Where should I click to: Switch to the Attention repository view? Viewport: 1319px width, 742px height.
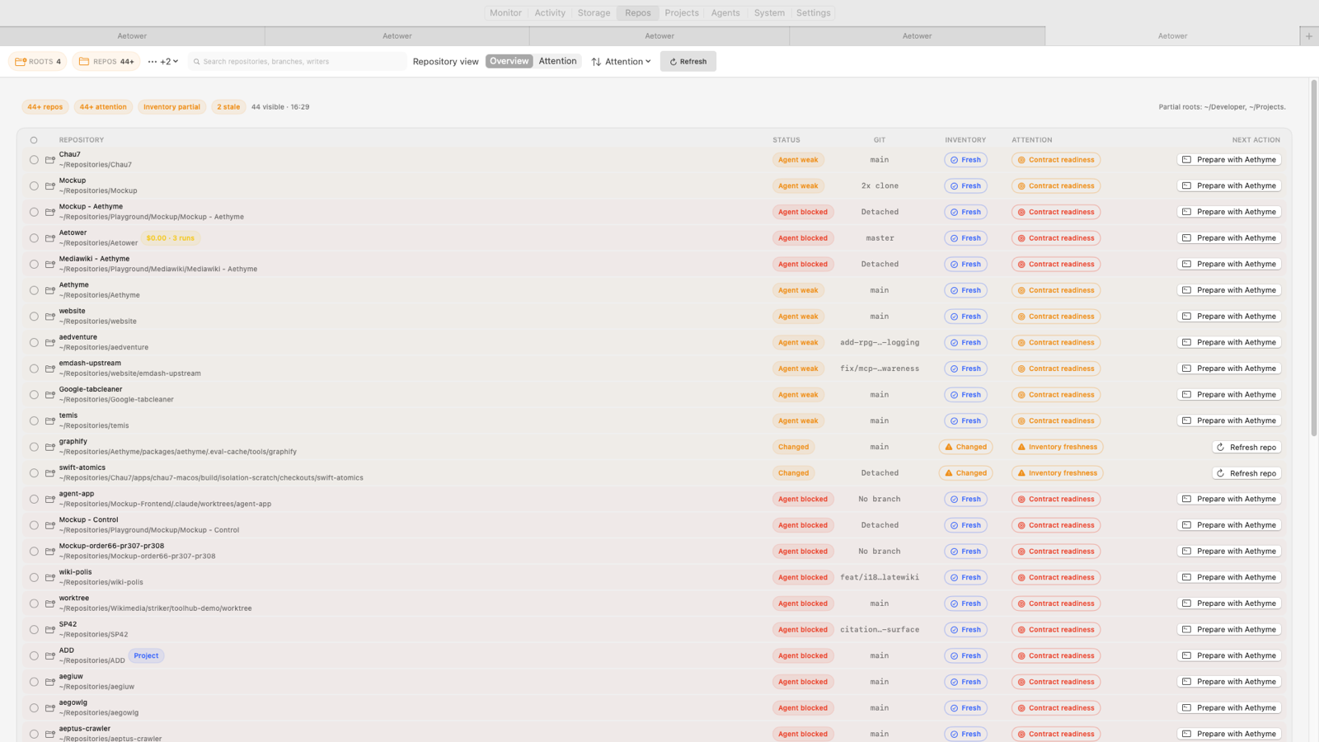pyautogui.click(x=557, y=61)
